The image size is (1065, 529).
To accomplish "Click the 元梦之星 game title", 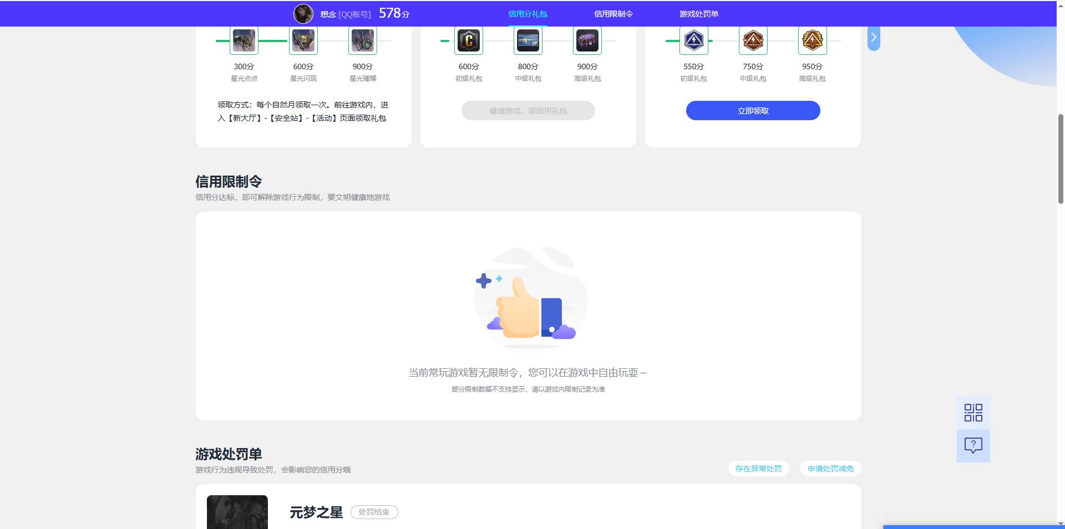I will pos(316,512).
